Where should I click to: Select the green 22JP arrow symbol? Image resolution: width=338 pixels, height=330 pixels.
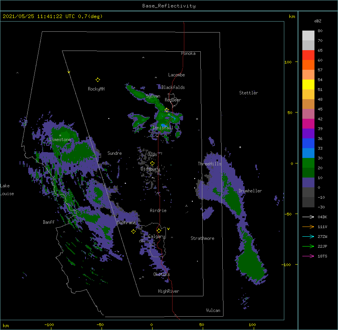pyautogui.click(x=308, y=246)
